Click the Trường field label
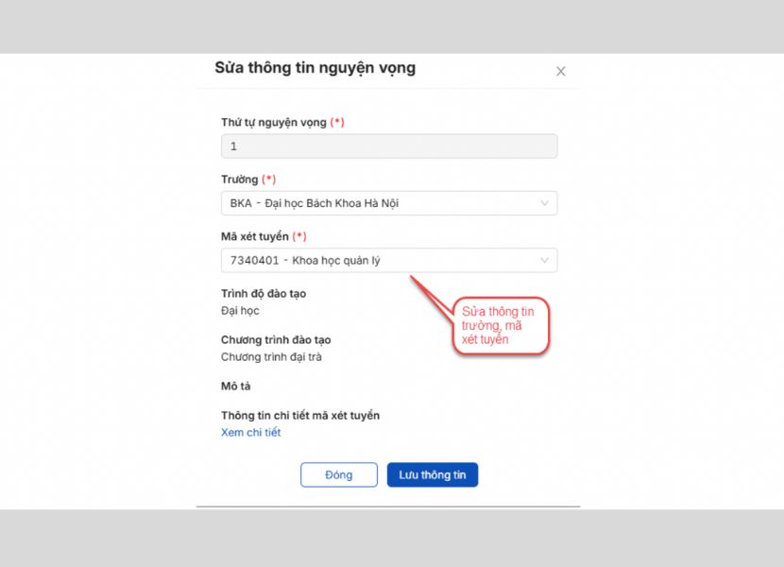This screenshot has width=784, height=567. [240, 180]
